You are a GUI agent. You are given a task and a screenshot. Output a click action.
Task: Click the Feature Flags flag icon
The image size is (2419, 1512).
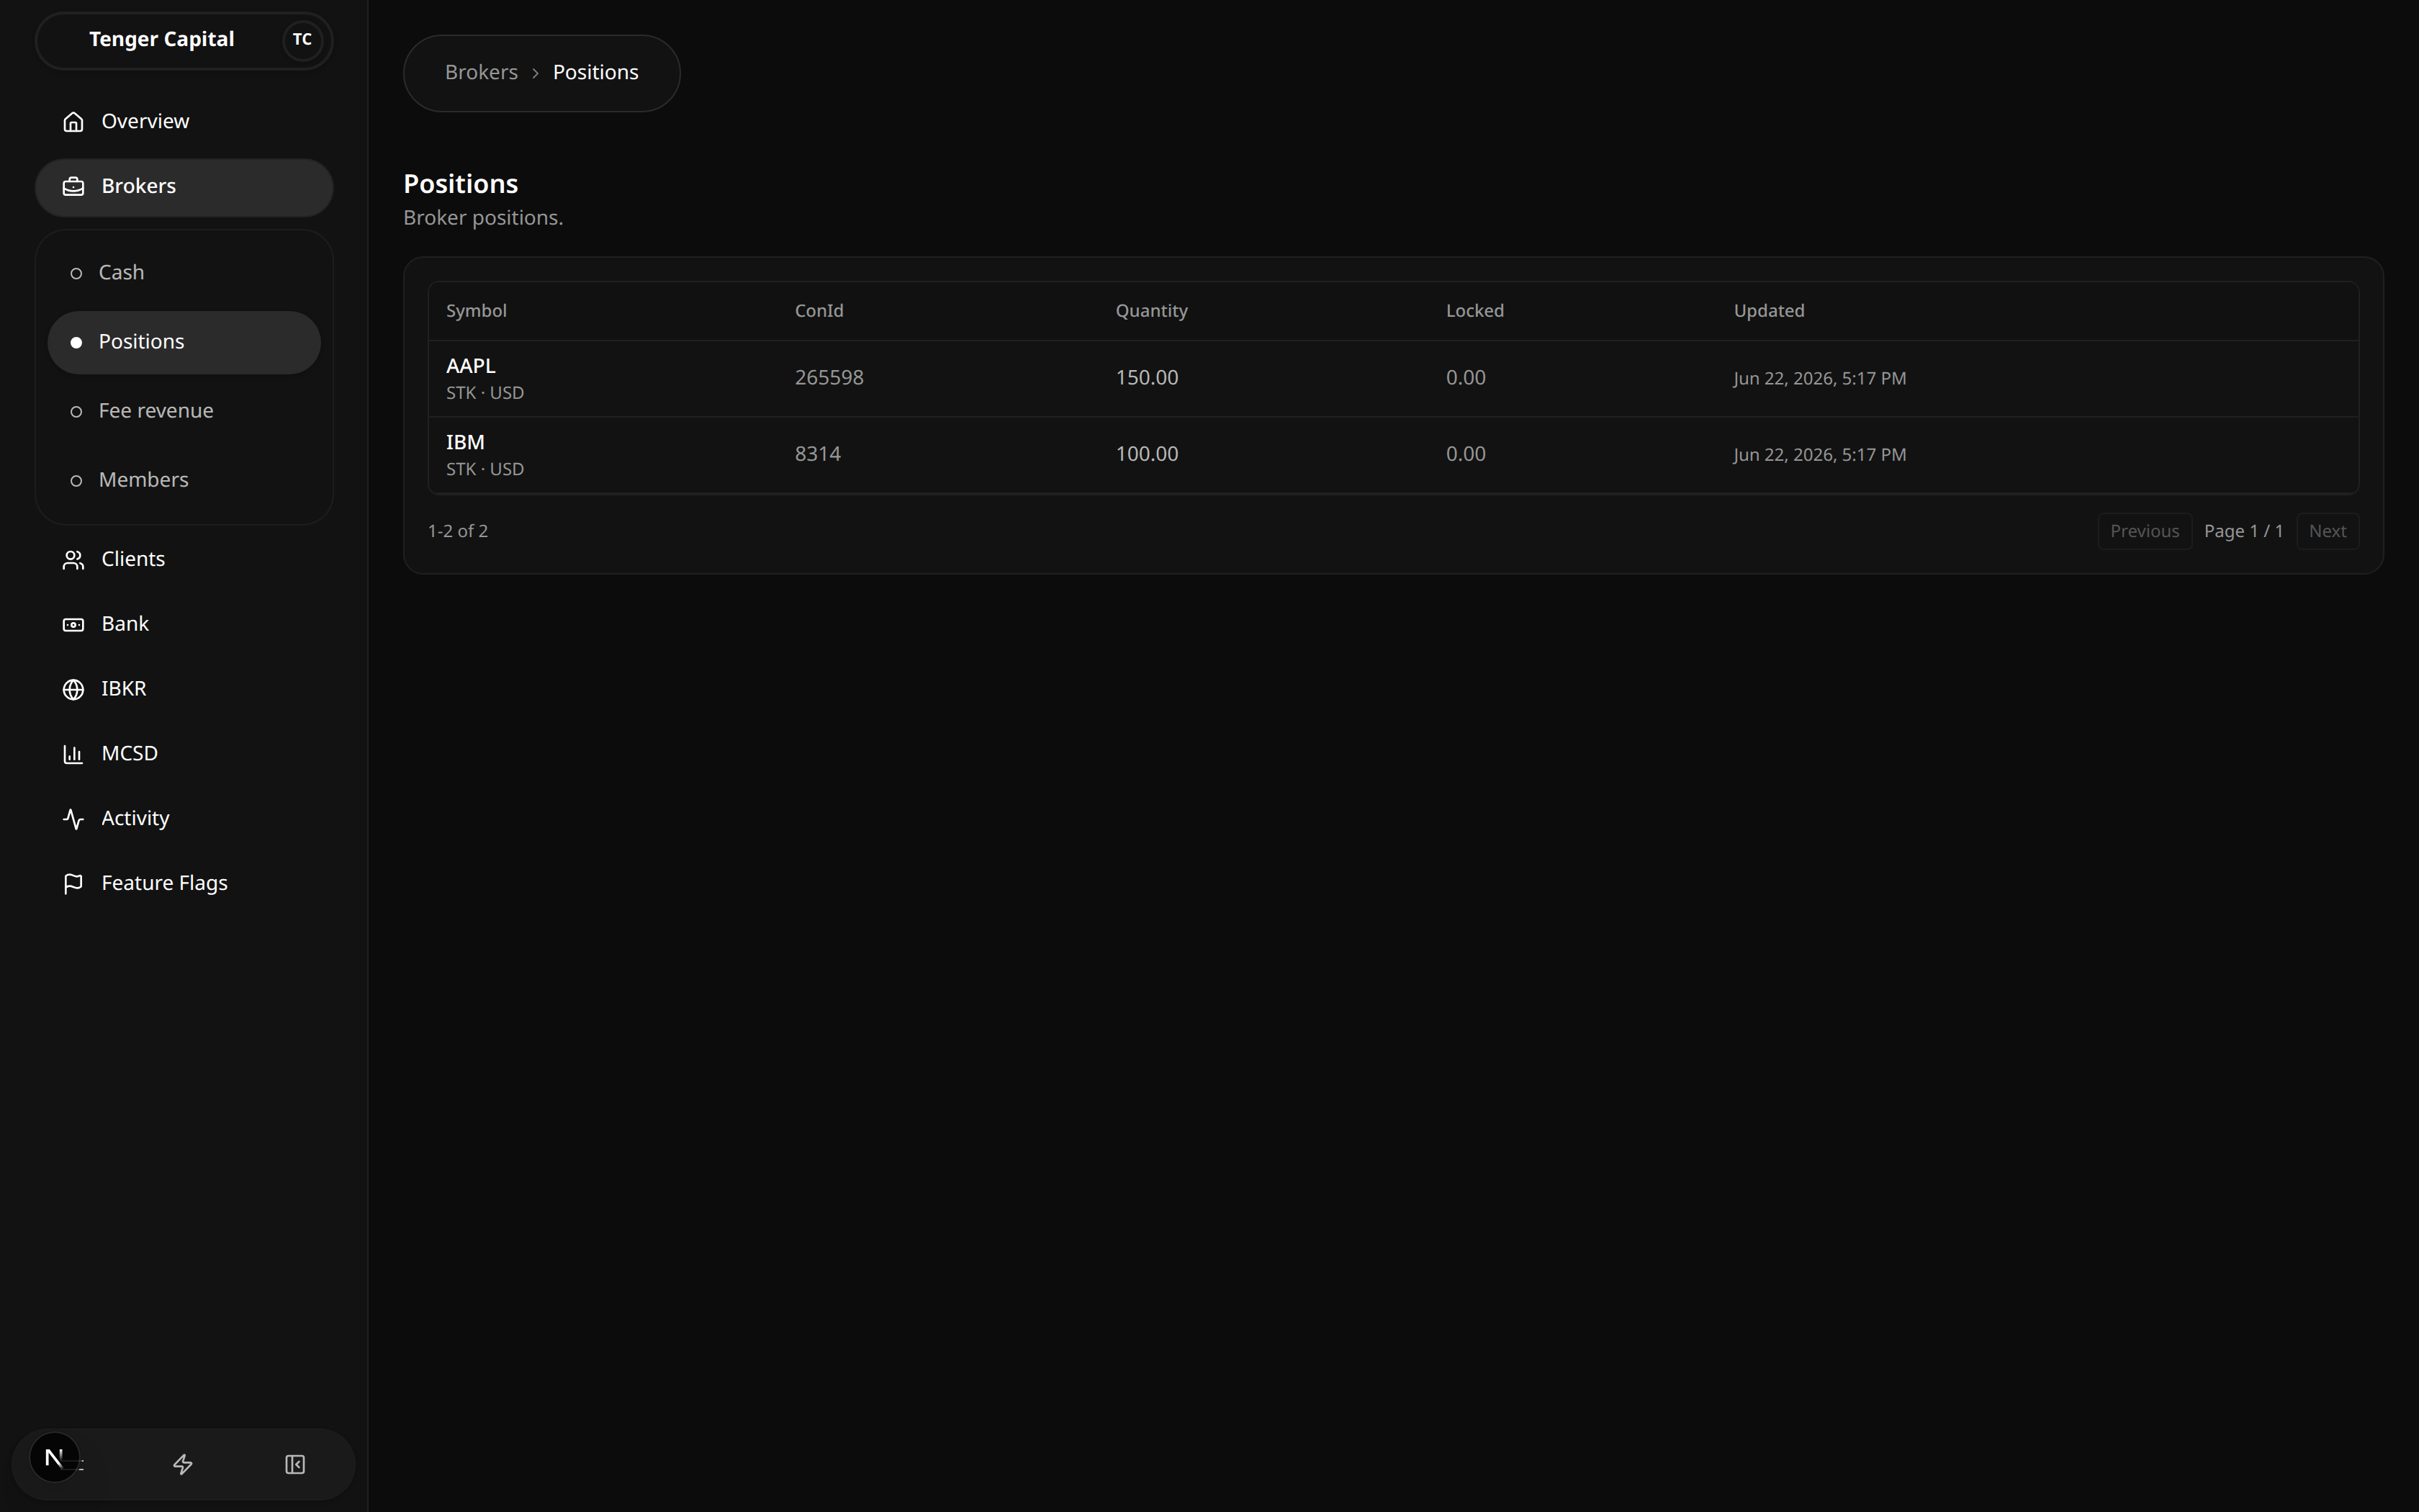(x=73, y=884)
